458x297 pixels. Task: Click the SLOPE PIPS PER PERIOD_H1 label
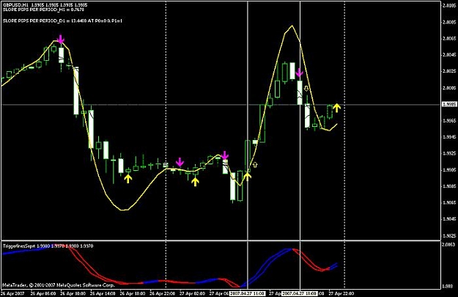coord(43,10)
